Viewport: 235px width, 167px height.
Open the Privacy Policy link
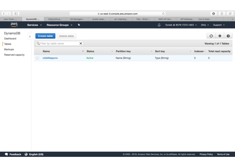(x=206, y=154)
